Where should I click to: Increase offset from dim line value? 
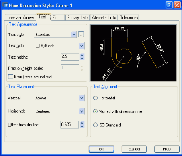point(82,123)
